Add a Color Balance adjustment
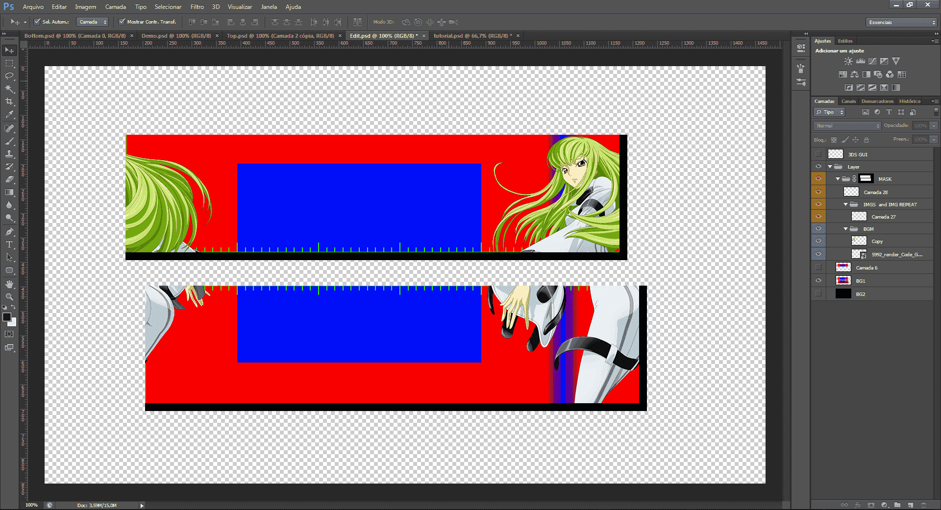 855,74
